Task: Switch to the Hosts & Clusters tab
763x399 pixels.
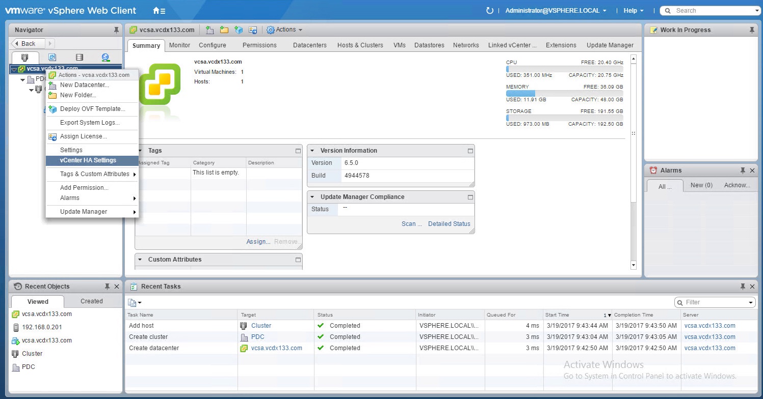Action: [x=360, y=45]
